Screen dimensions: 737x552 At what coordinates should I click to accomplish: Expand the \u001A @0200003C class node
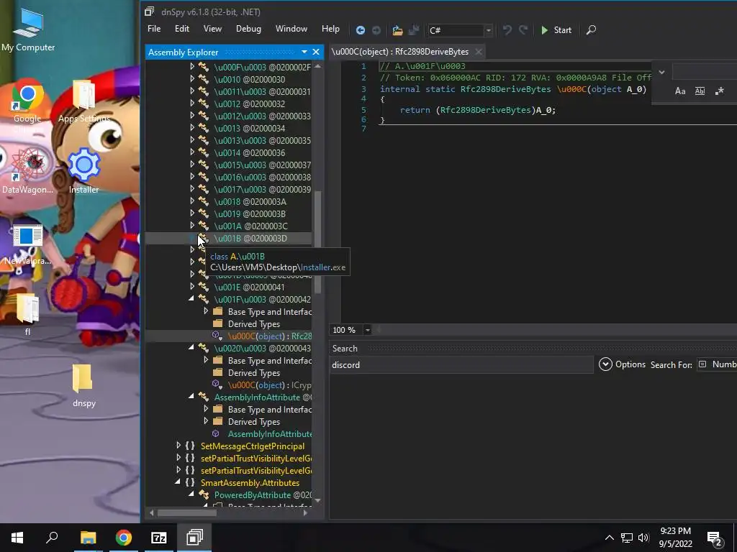[x=192, y=226]
